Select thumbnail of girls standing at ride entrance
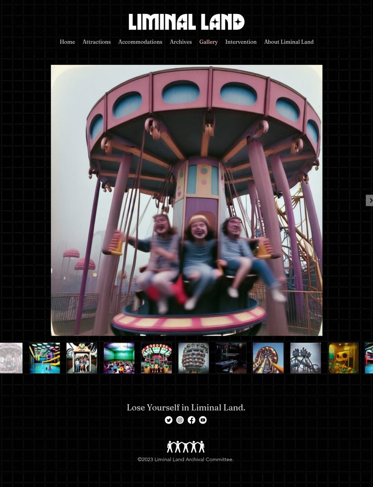Image resolution: width=373 pixels, height=487 pixels. coord(82,358)
